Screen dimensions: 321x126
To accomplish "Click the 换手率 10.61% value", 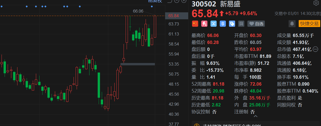I will pyautogui.click(x=300, y=77).
